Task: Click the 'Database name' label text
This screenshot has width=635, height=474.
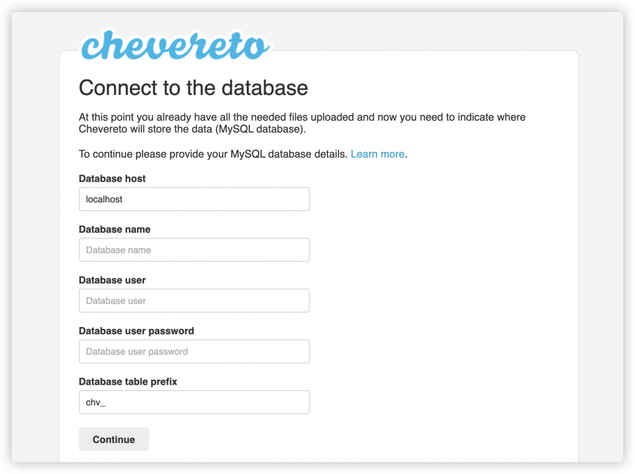Action: [115, 230]
